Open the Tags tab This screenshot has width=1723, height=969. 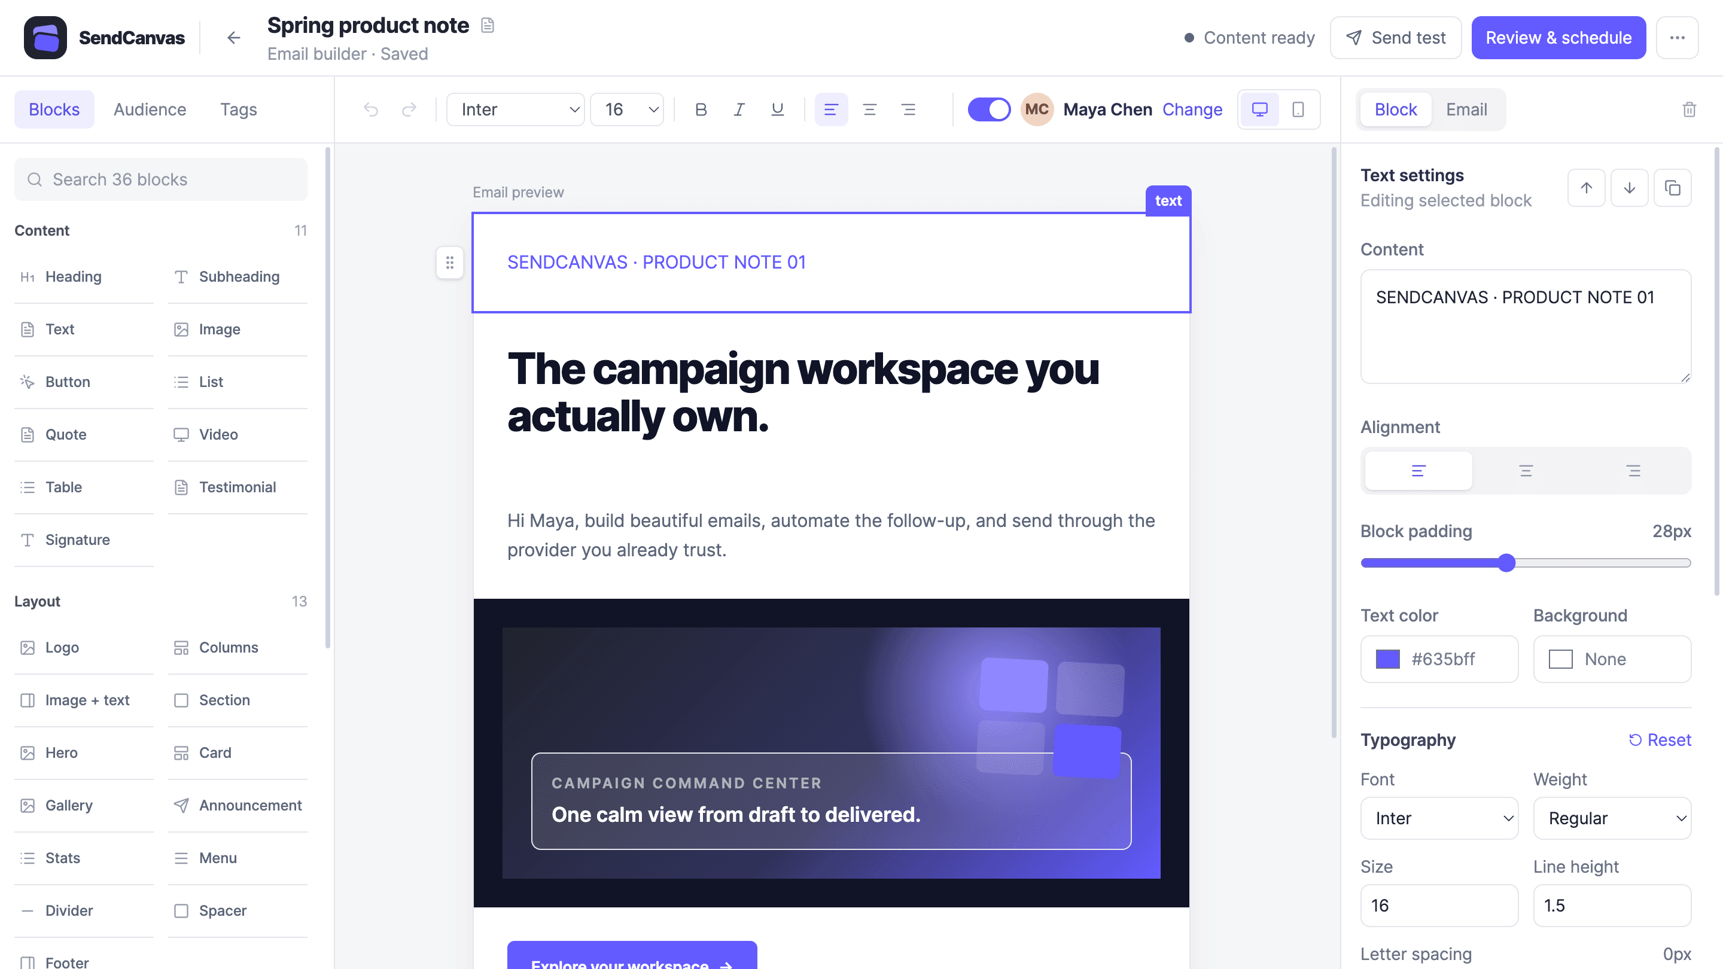point(239,109)
